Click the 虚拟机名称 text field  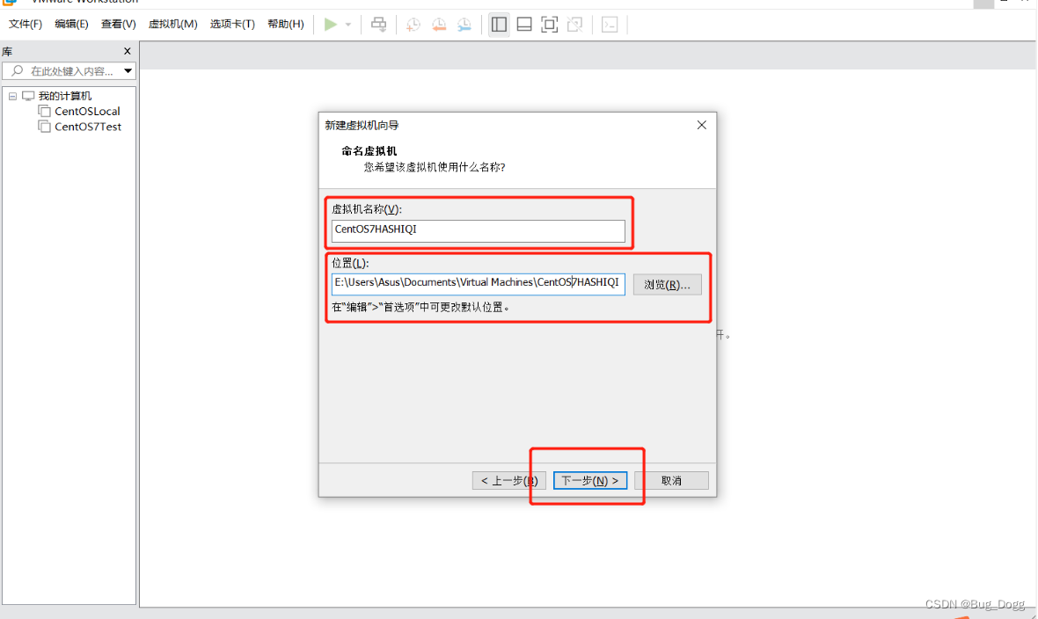478,230
